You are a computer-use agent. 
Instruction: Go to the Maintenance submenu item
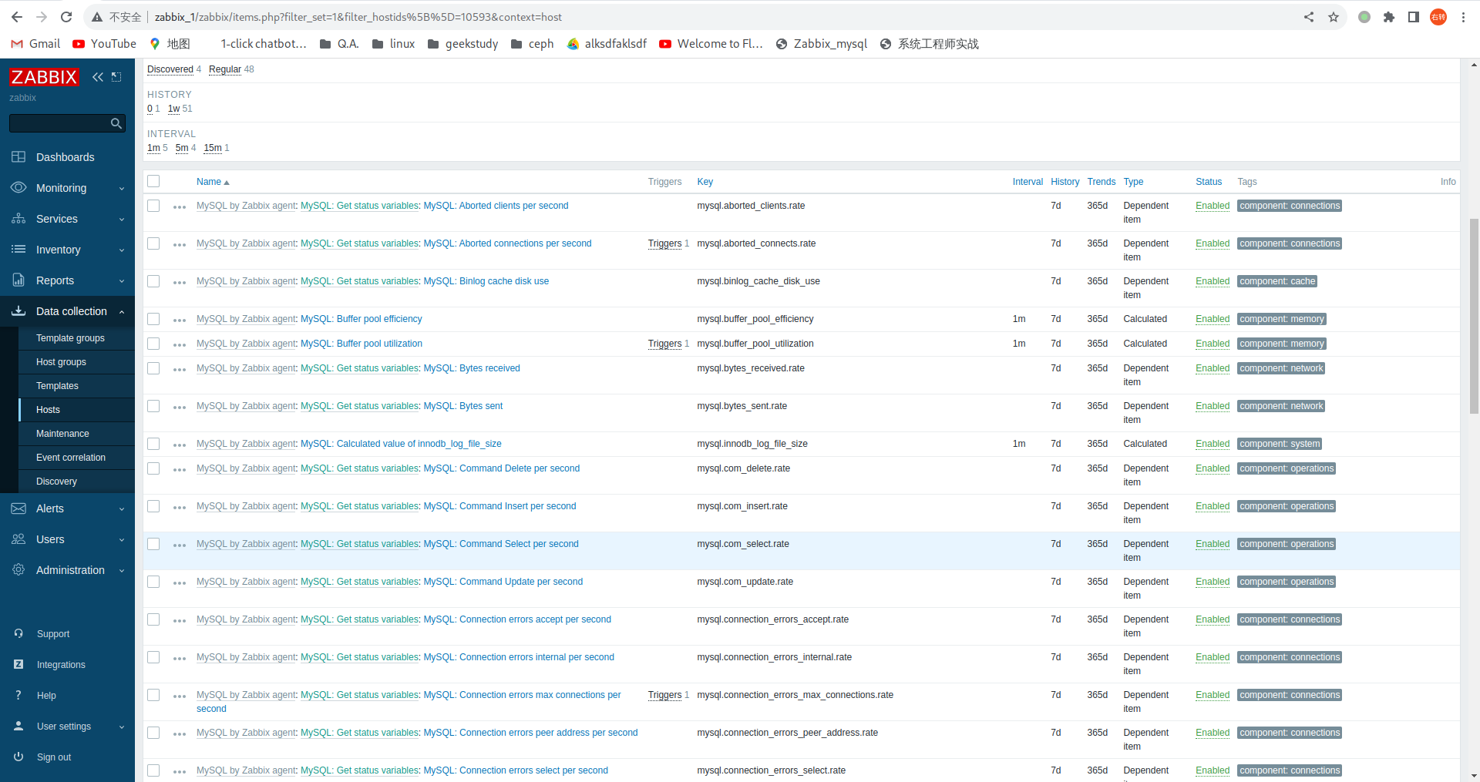tap(62, 434)
